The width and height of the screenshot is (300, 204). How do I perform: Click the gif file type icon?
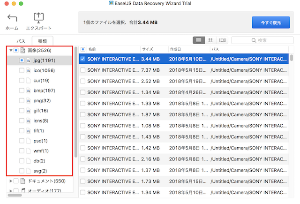(28, 111)
